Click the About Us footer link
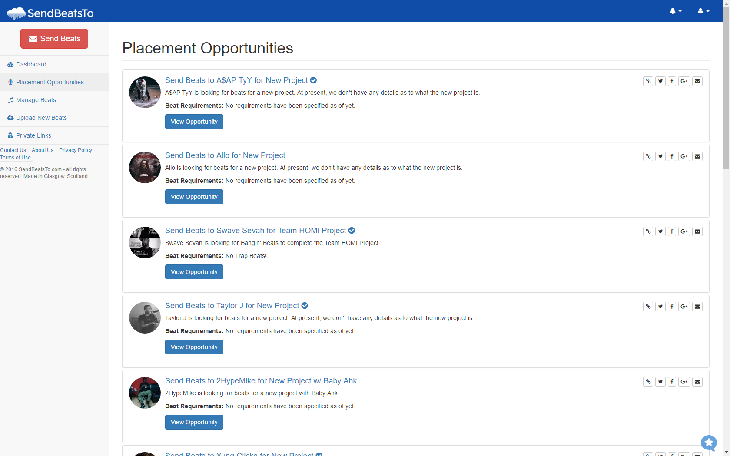Screen dimensions: 730x456 click(x=43, y=150)
